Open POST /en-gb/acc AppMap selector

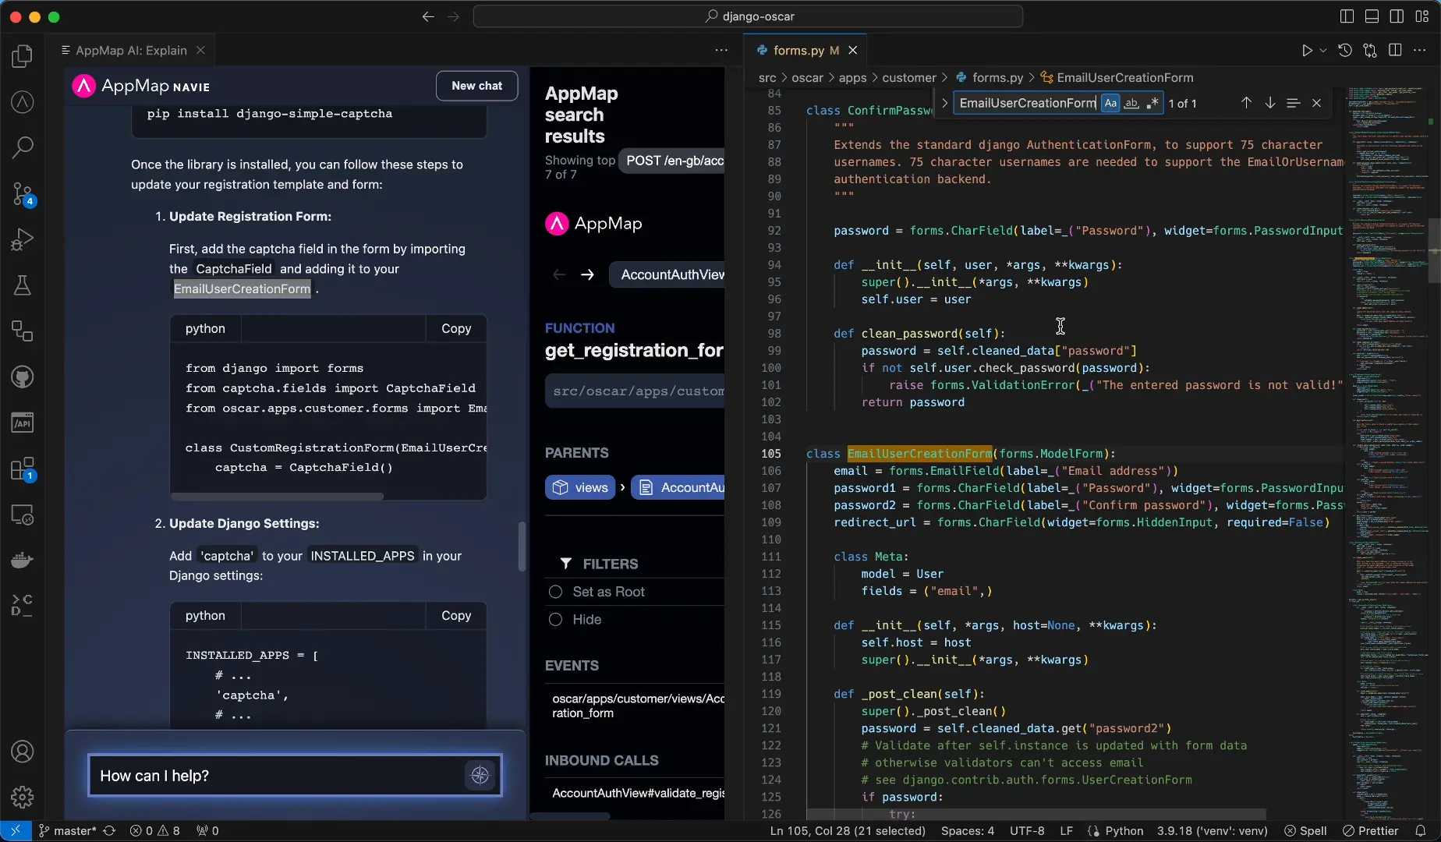tap(671, 161)
